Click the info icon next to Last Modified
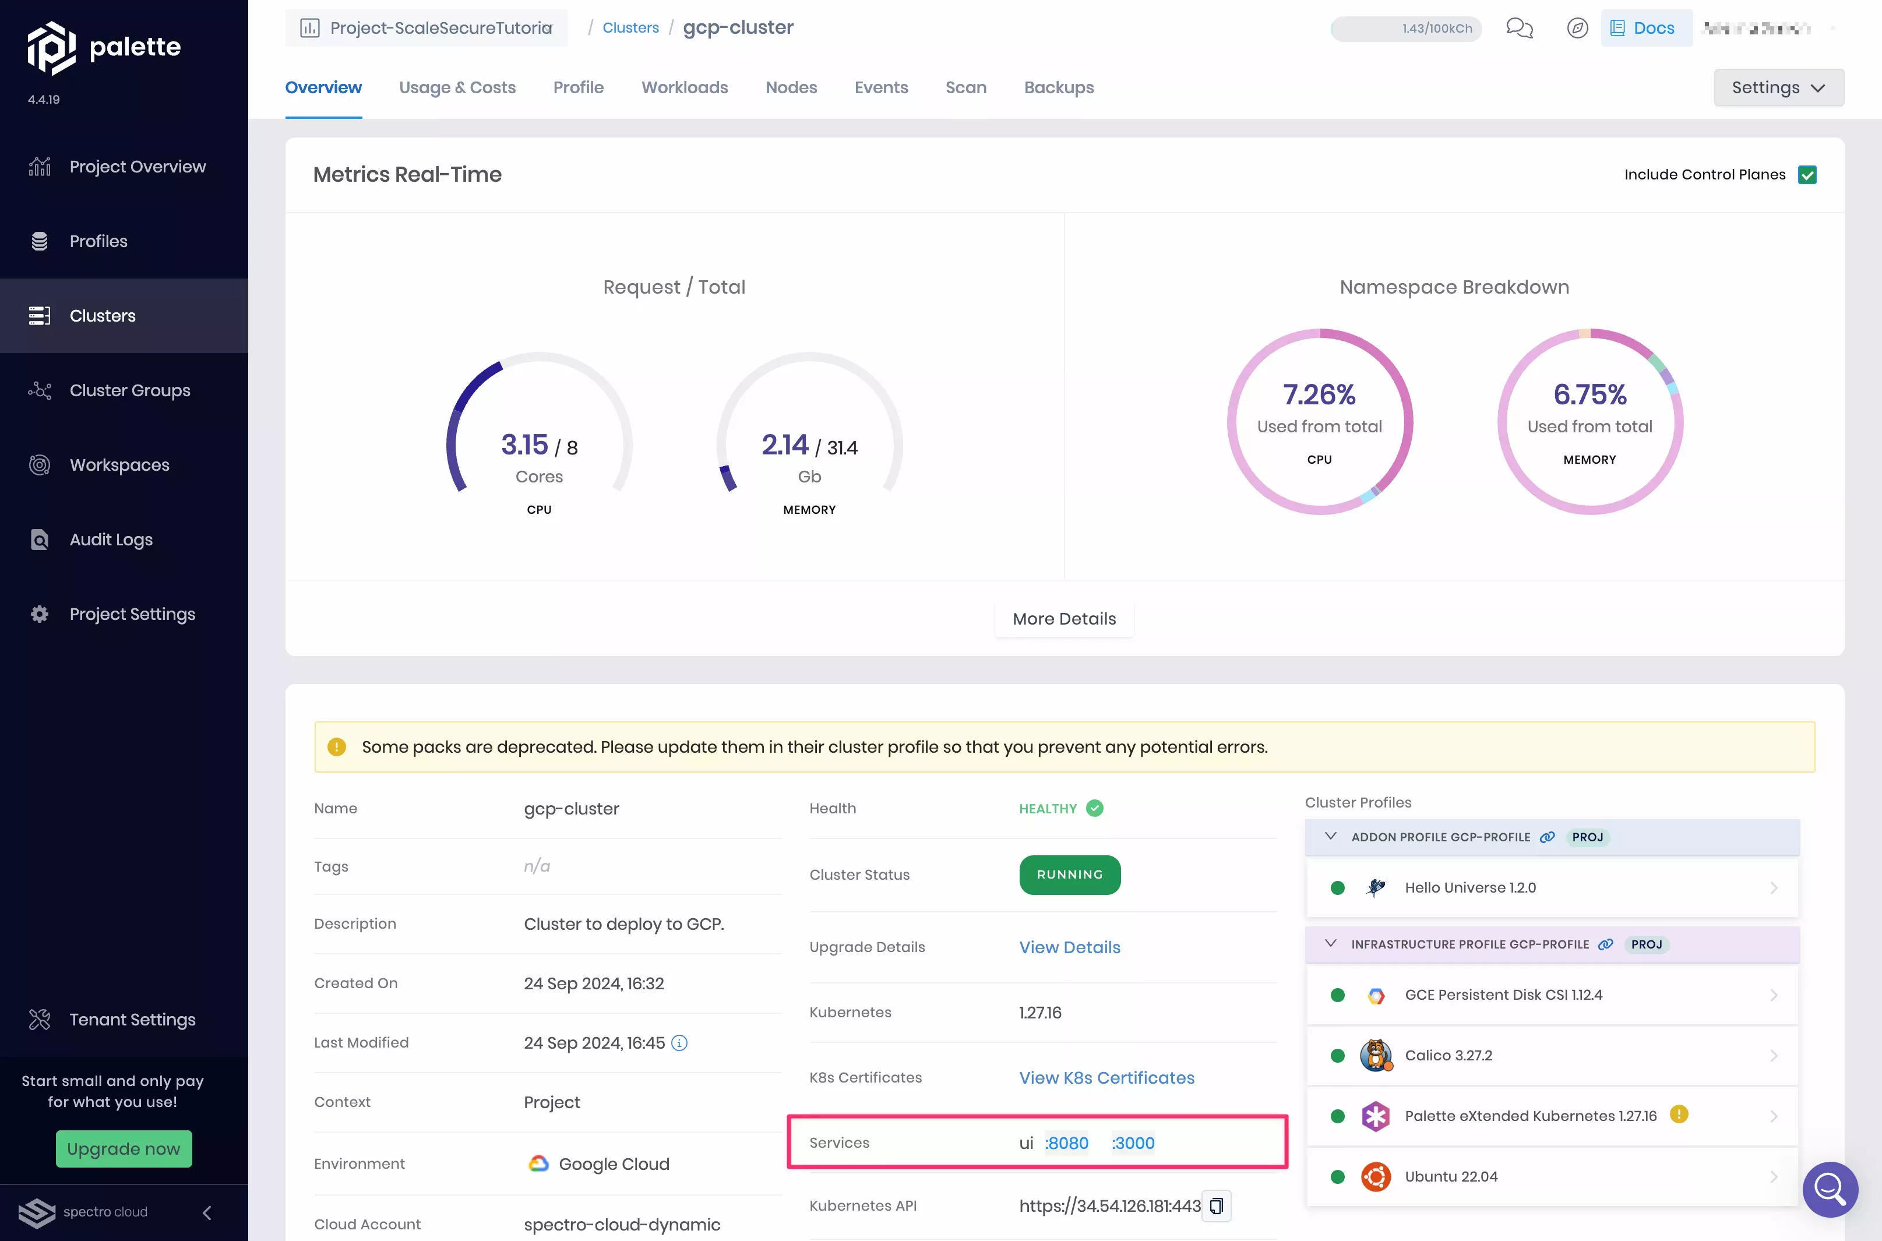The height and width of the screenshot is (1241, 1882). [x=679, y=1043]
